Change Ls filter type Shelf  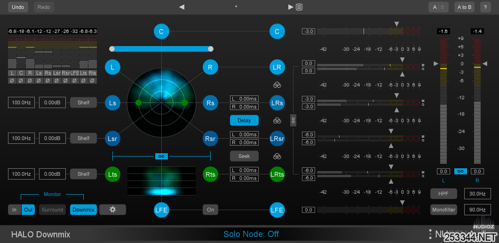tap(83, 103)
